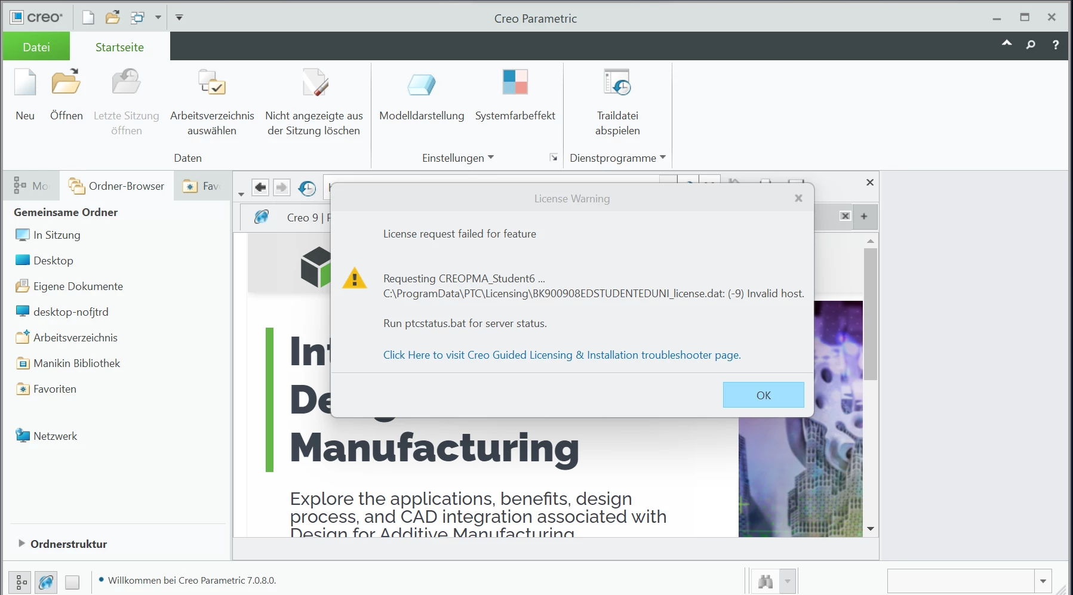Image resolution: width=1073 pixels, height=595 pixels.
Task: Open the windows dropdown arrow in quick access toolbar
Action: point(158,17)
